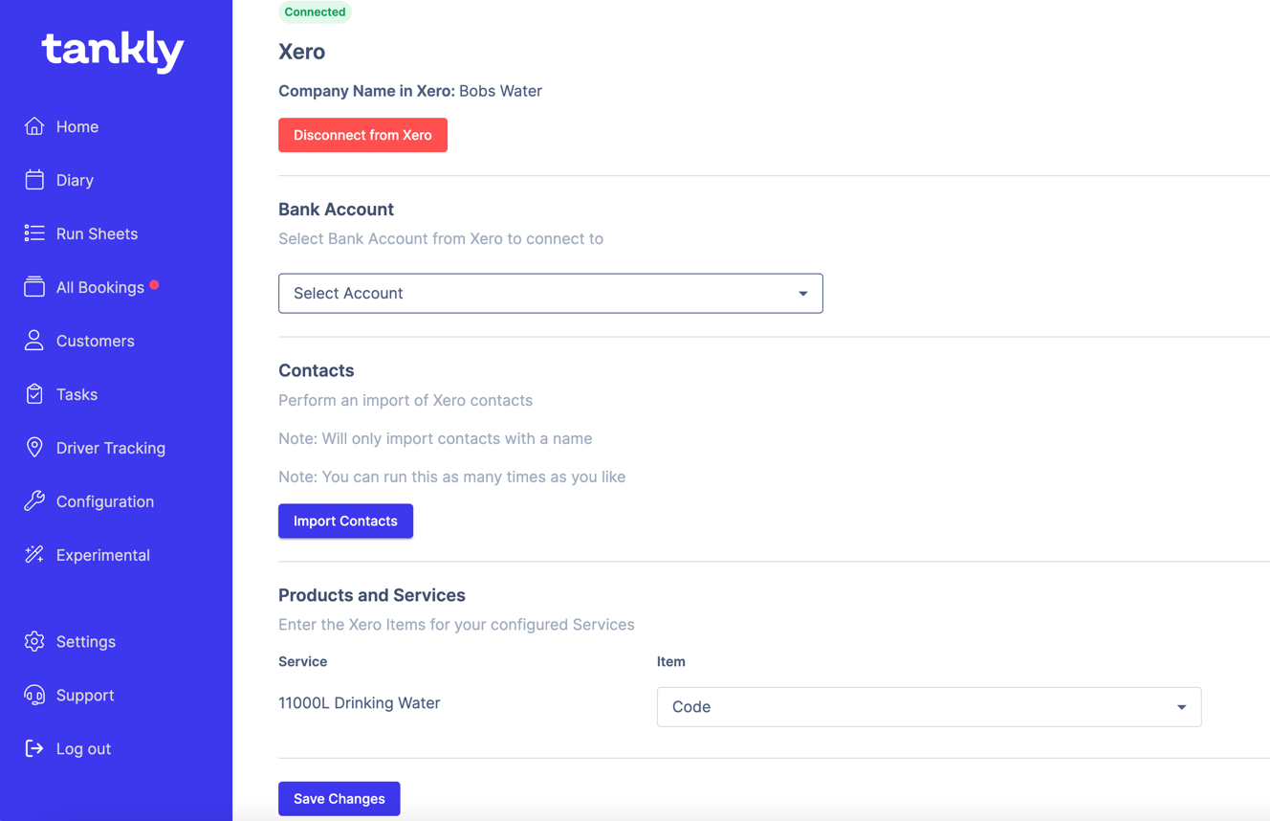Go to Customers in sidebar

tap(95, 341)
